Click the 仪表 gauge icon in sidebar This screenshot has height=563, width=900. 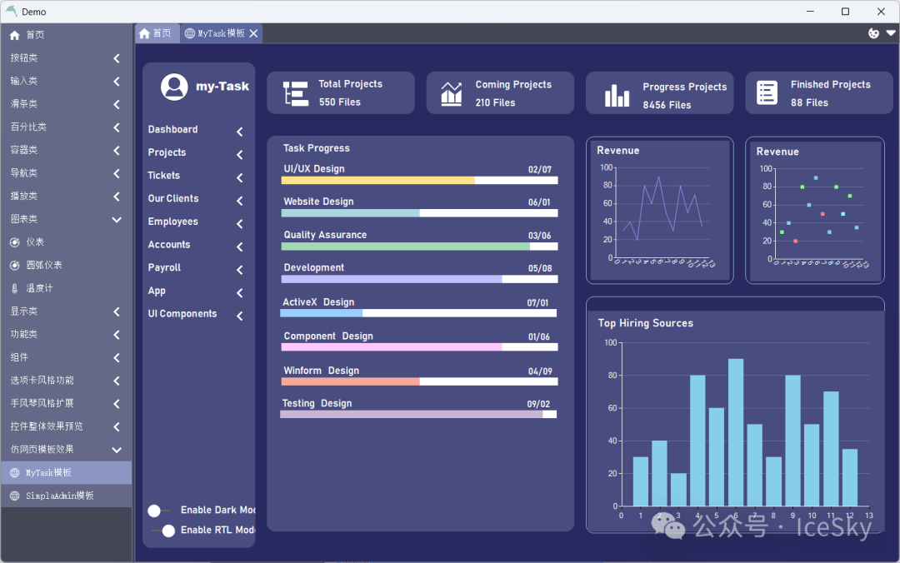14,242
